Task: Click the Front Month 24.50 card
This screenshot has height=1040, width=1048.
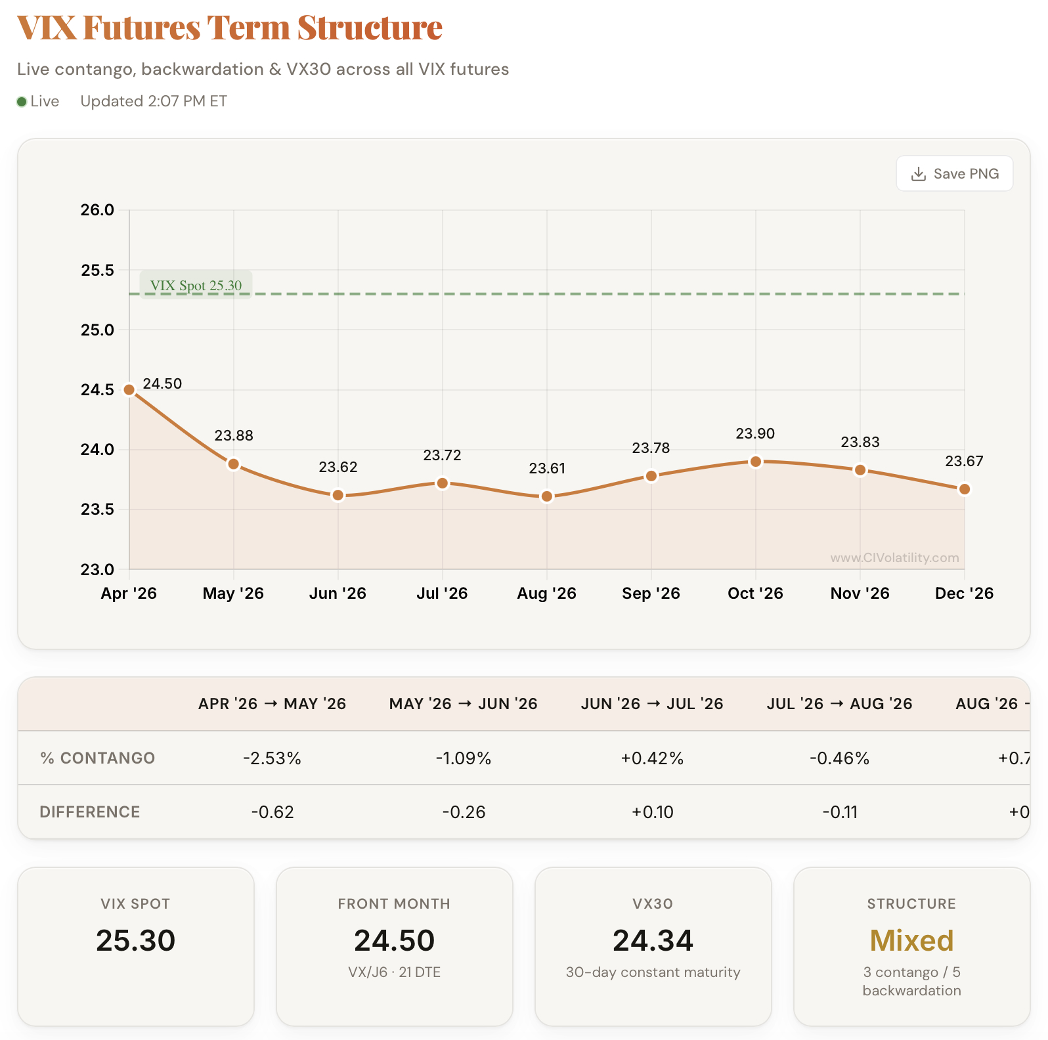Action: click(395, 946)
